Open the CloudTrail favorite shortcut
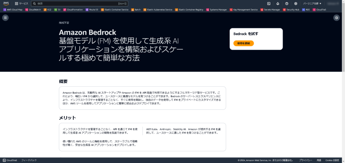 click(x=320, y=10)
